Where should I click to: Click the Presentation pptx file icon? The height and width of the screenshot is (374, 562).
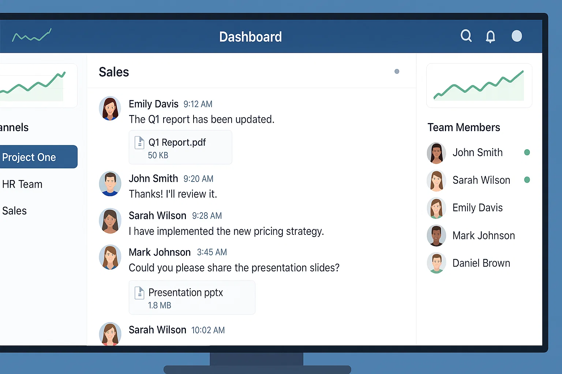point(139,293)
